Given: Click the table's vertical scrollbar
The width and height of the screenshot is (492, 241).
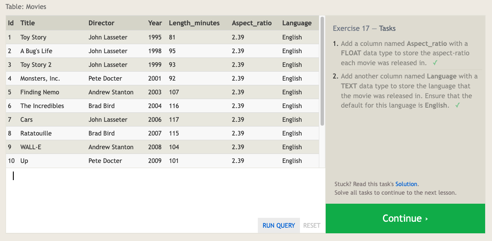Looking at the screenshot, I should coord(322,71).
